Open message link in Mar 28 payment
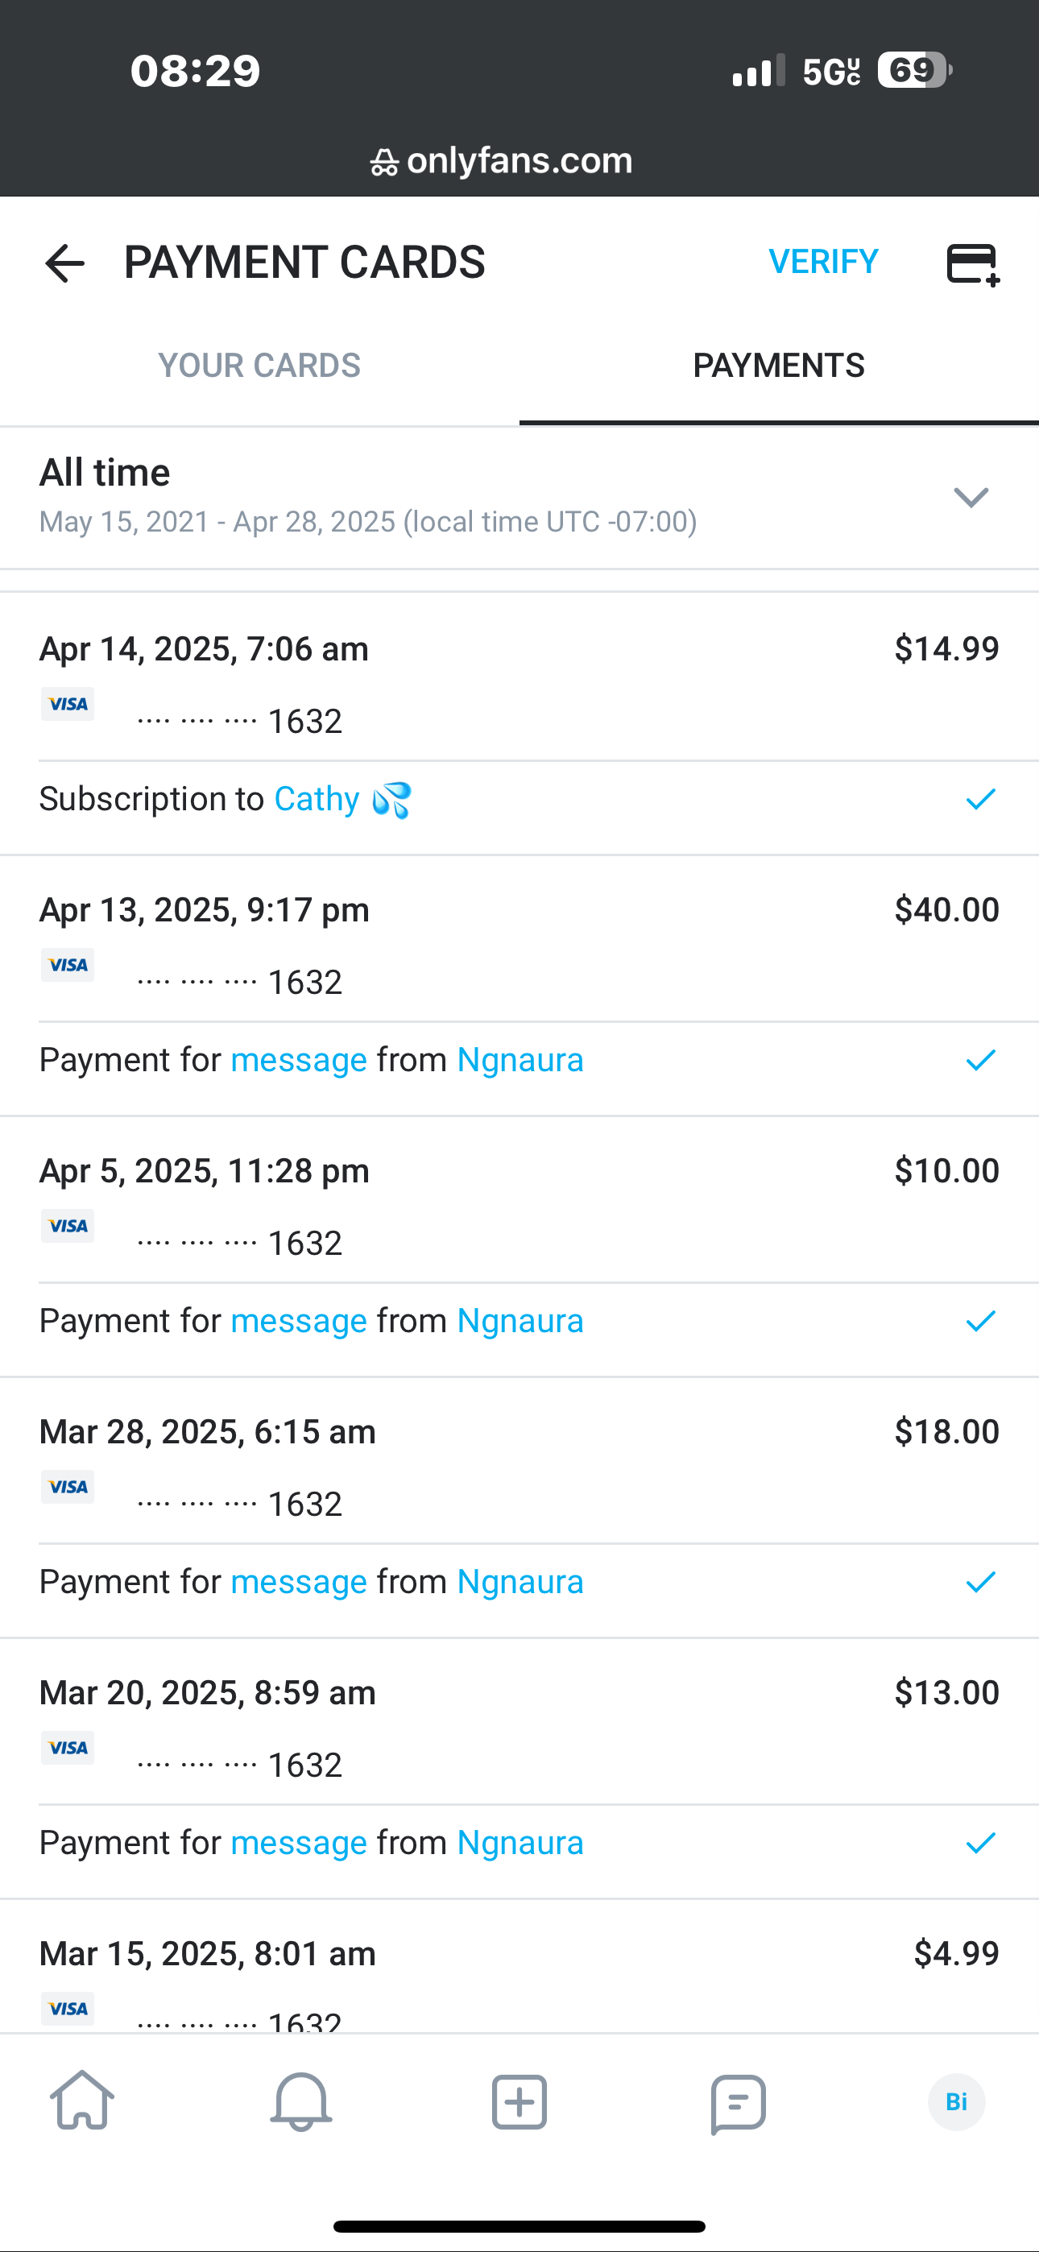The image size is (1039, 2252). click(298, 1583)
